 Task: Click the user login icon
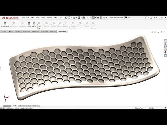151,18
